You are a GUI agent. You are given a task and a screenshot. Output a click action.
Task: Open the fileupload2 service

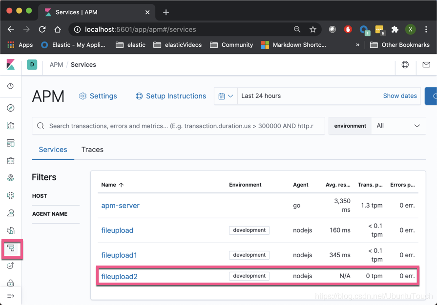click(119, 277)
